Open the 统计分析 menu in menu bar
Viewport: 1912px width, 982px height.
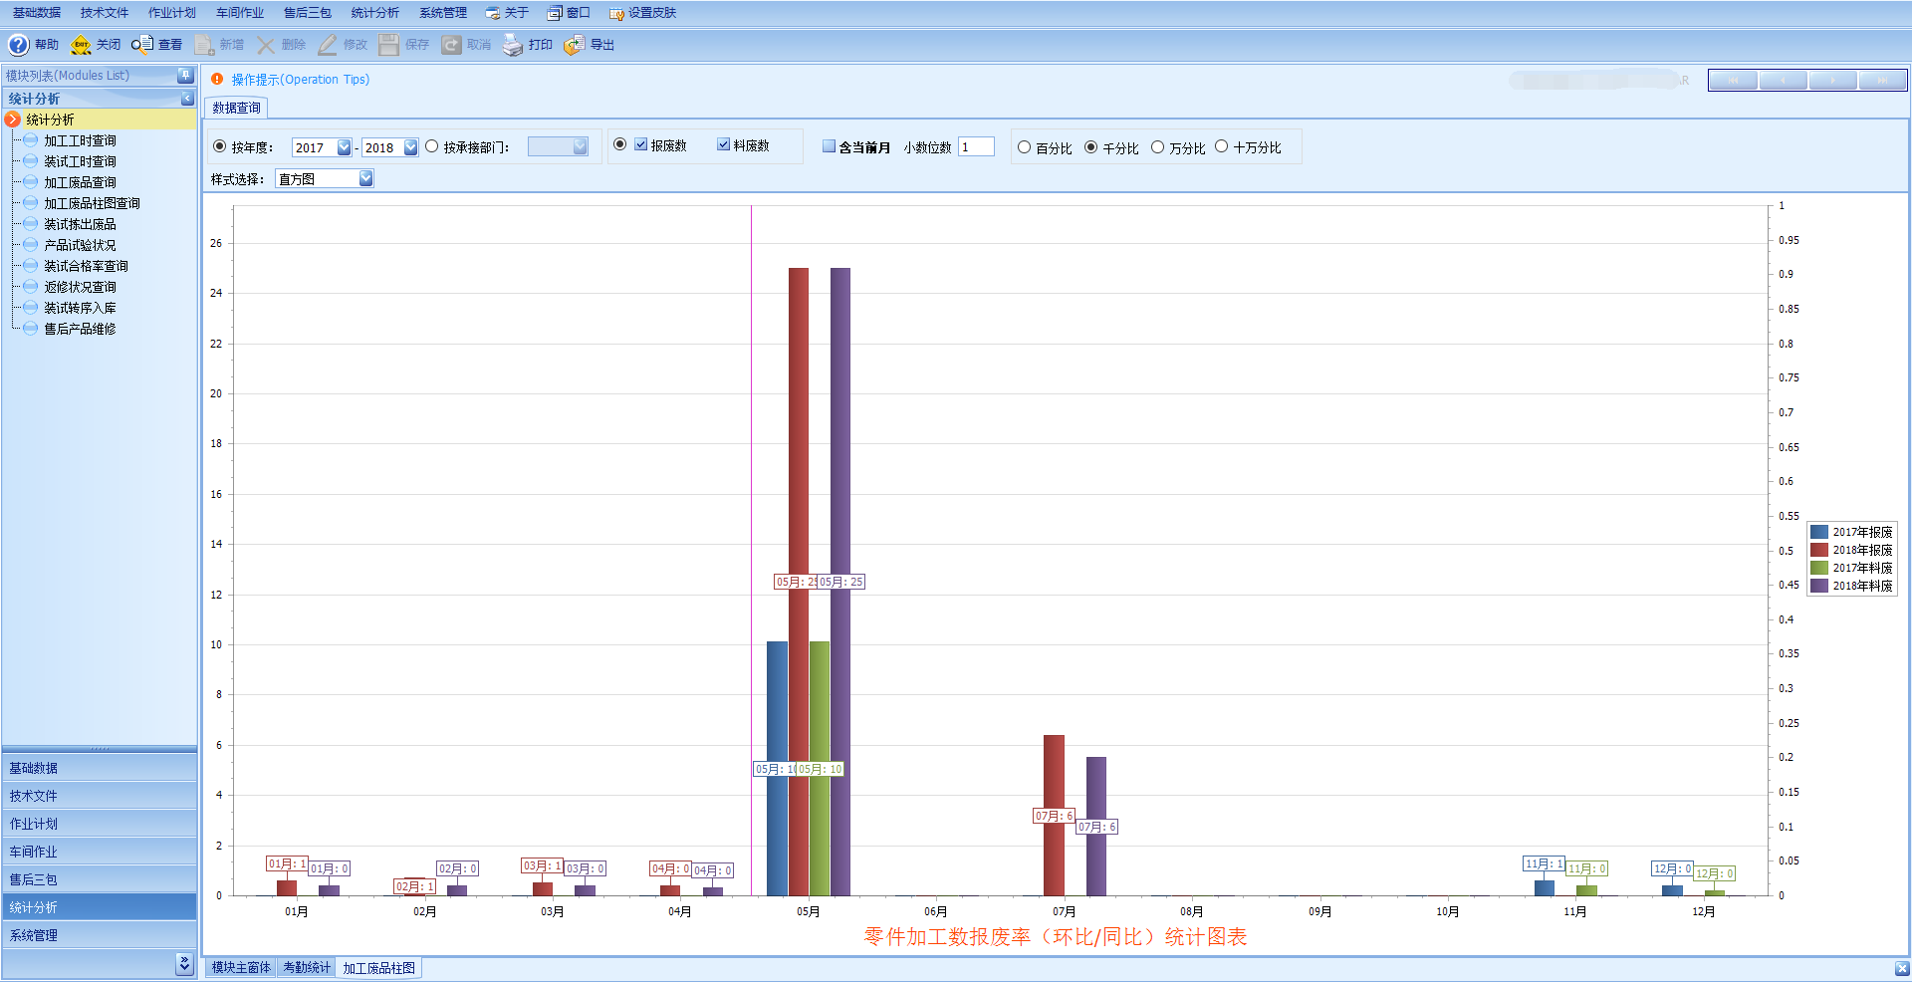375,13
